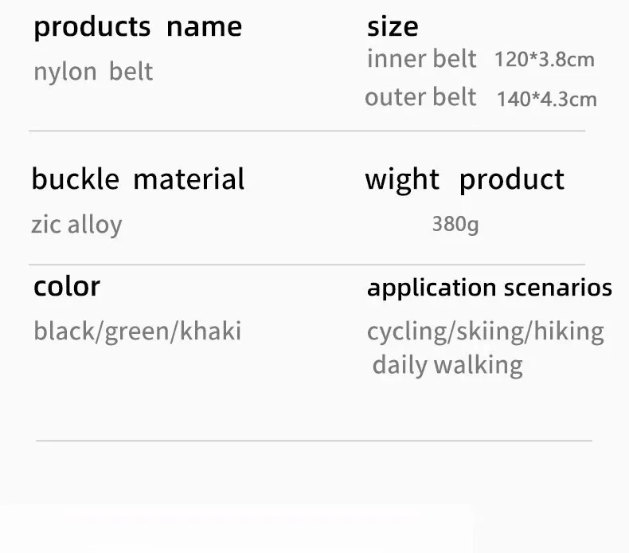
Task: Click the "wight product" heading
Action: point(464,180)
